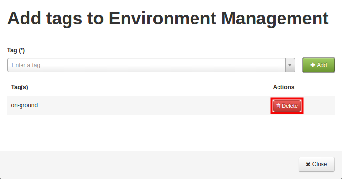Click the 'Enter a tag' placeholder text
Viewport: 342px width, 179px height.
tap(26, 65)
